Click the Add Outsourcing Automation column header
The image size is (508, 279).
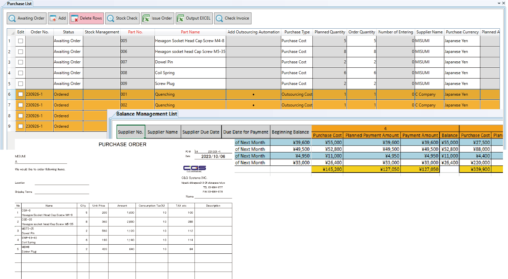pos(253,32)
